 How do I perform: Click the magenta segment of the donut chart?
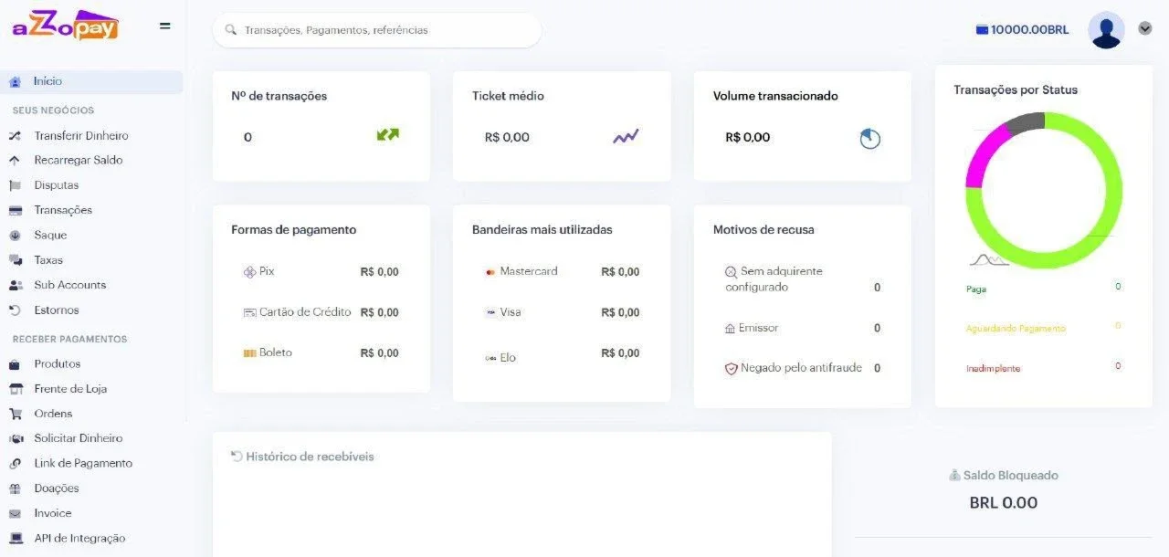pyautogui.click(x=983, y=155)
